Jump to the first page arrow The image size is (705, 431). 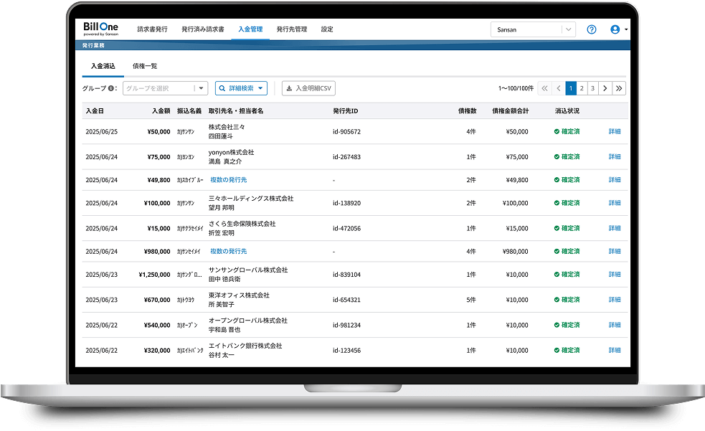[544, 88]
